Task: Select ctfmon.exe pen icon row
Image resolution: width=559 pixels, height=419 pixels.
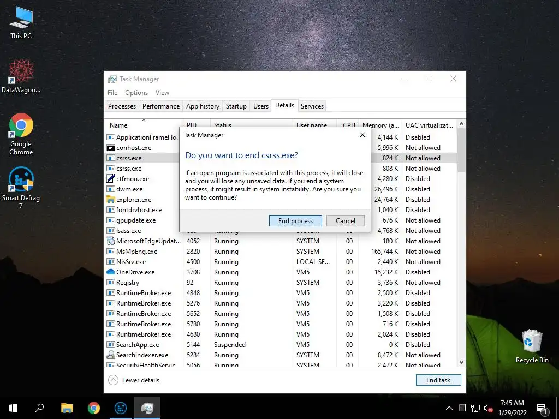Action: [142, 179]
